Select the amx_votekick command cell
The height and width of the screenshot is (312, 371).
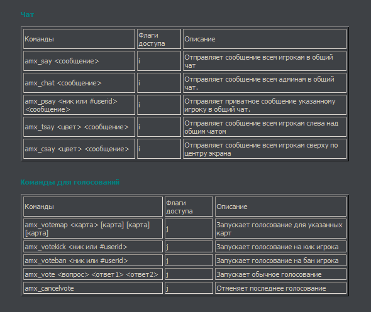pos(93,247)
